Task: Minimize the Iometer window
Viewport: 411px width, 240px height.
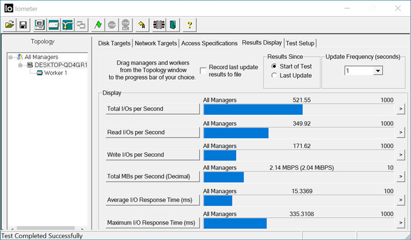Action: pyautogui.click(x=347, y=8)
